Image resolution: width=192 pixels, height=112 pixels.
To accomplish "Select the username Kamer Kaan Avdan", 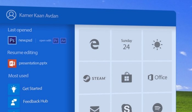I will pyautogui.click(x=39, y=15).
